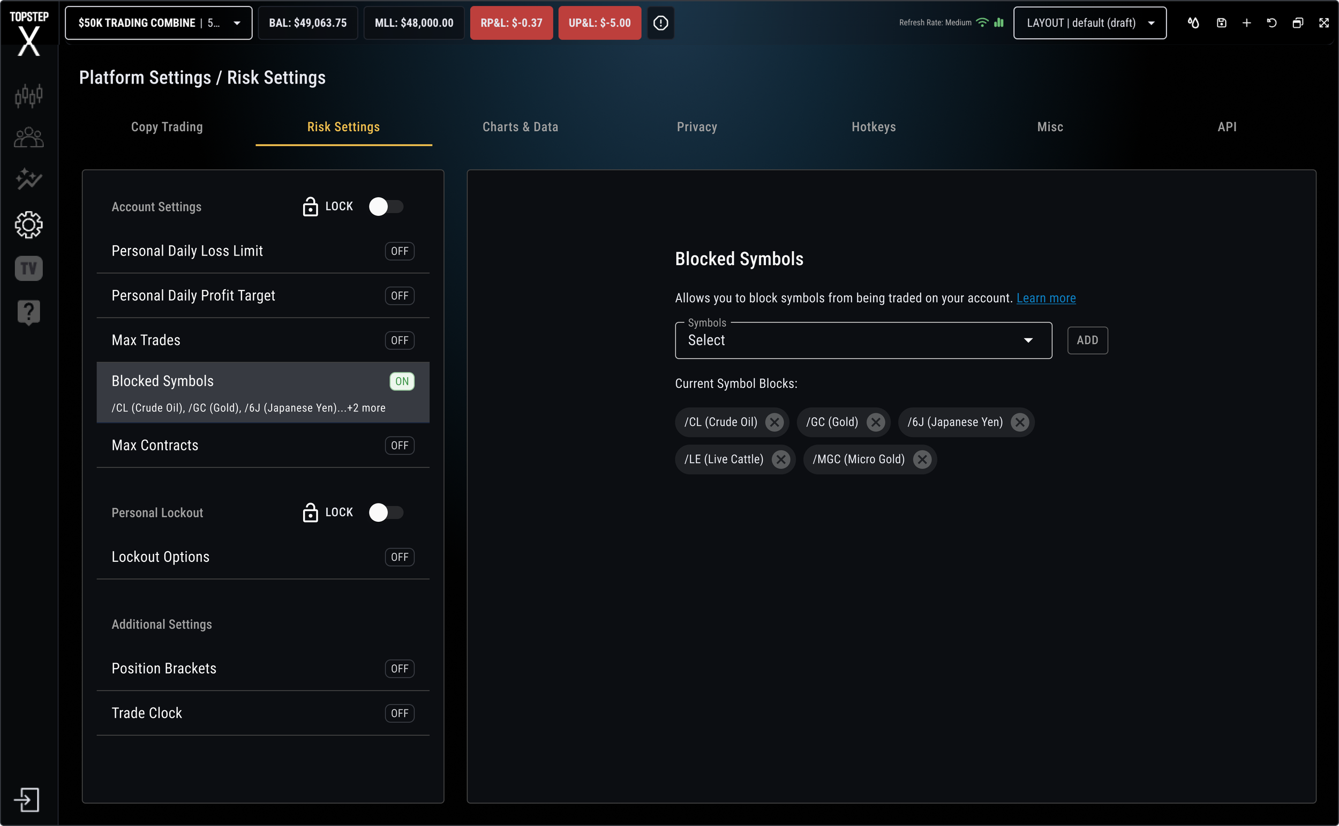
Task: Open the $50K Trading Combine account dropdown
Action: point(159,23)
